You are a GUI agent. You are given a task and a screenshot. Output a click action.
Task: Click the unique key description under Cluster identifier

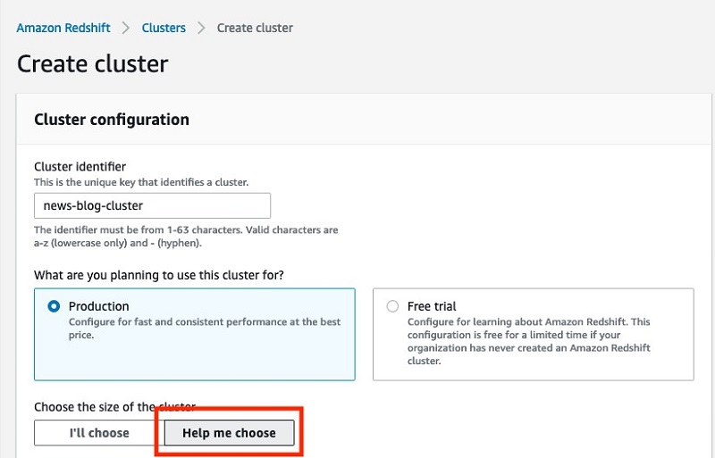tap(141, 182)
